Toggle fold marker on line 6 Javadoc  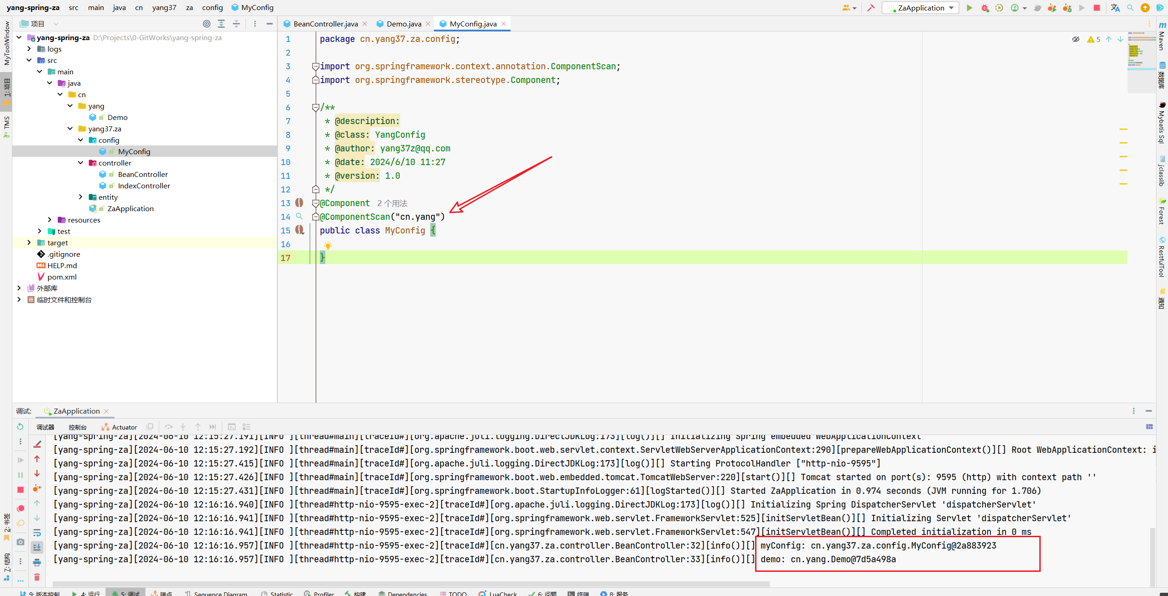coord(315,108)
